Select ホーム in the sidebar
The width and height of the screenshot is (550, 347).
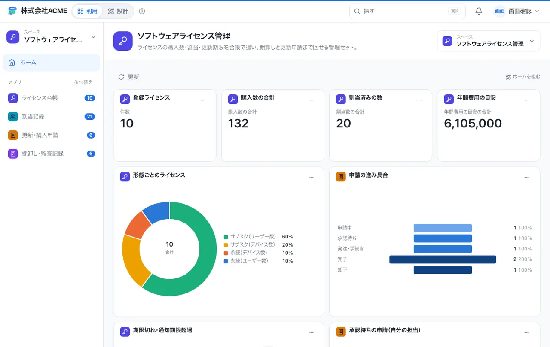52,63
